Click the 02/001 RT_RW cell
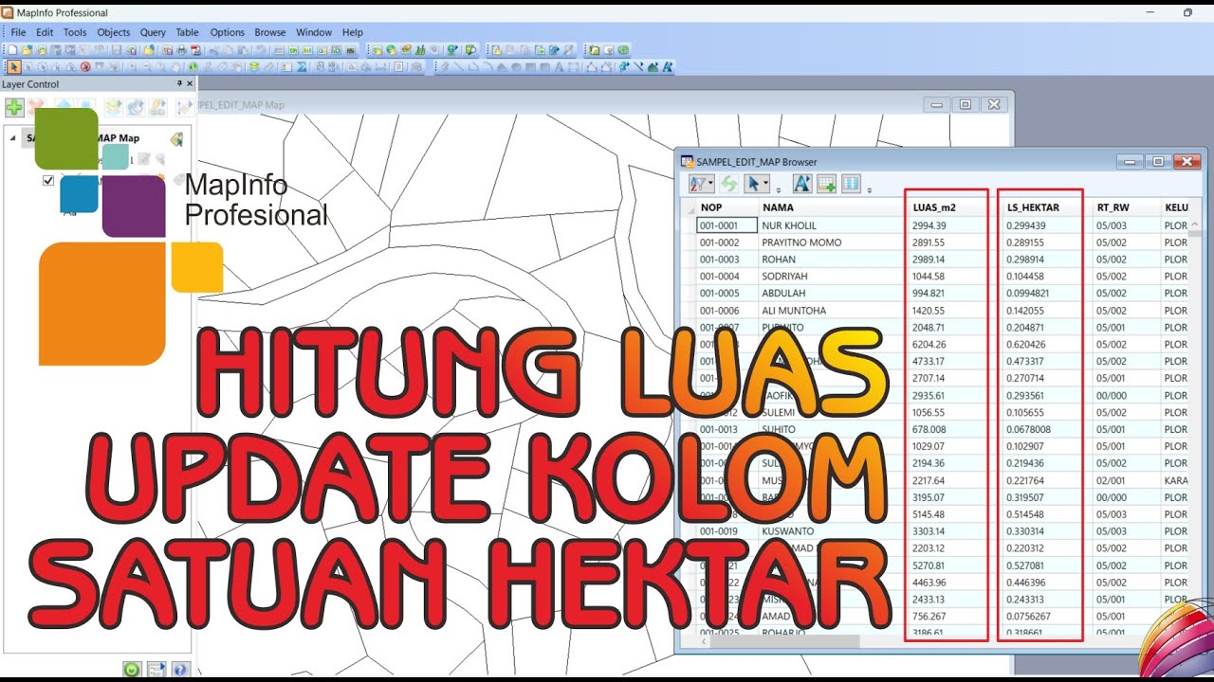1214x682 pixels. [1112, 480]
